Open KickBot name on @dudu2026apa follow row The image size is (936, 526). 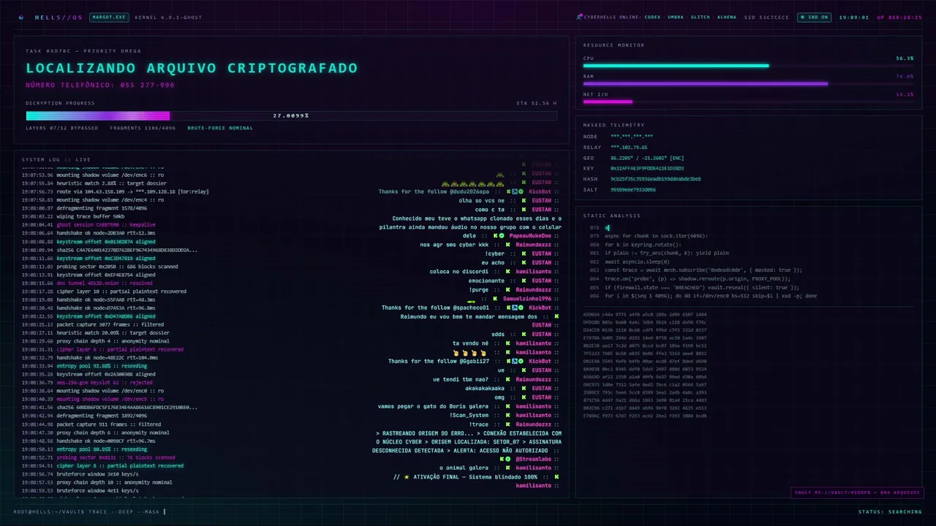point(540,191)
